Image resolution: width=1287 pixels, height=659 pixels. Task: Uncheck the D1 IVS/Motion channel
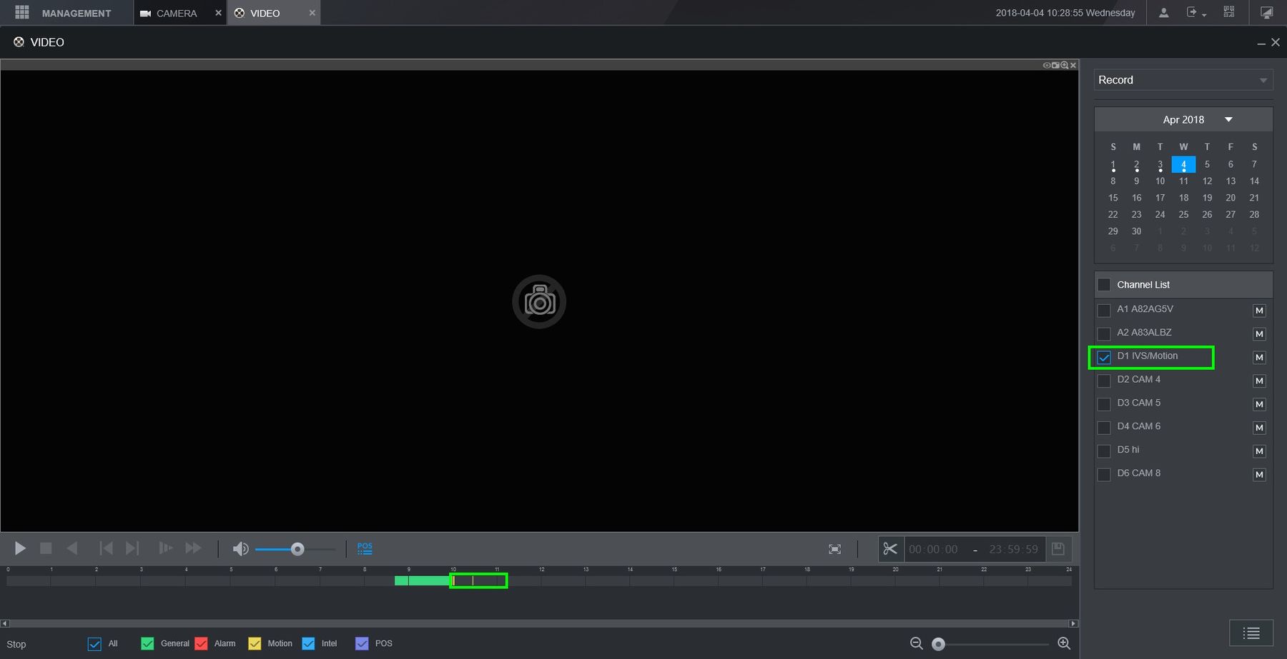click(1104, 357)
